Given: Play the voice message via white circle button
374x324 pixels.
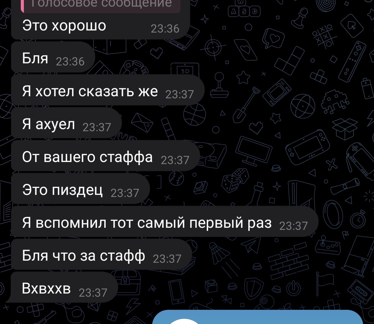Looking at the screenshot, I should pos(184,321).
